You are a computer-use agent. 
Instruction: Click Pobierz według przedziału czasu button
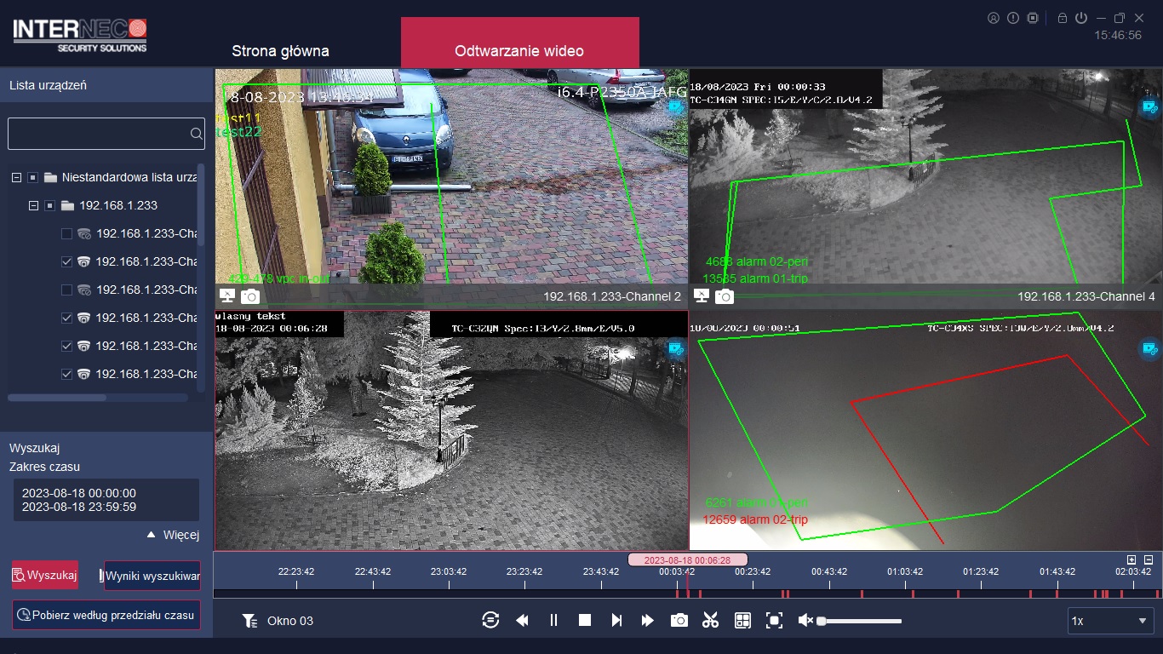coord(106,615)
